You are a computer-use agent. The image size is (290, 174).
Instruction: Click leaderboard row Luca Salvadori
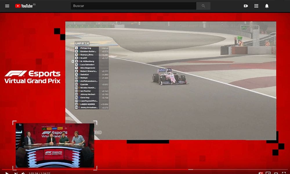[92, 65]
